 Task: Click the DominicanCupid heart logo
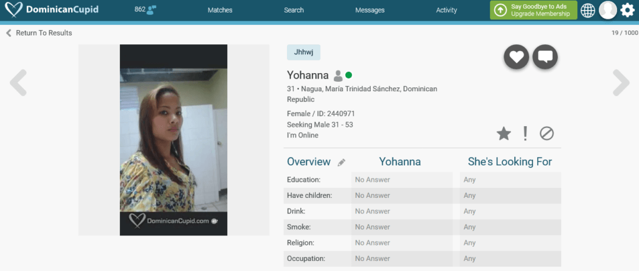(14, 10)
